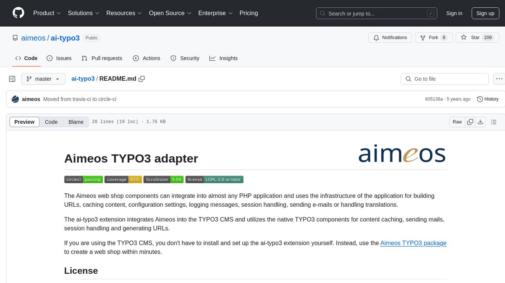The image size is (505, 283).
Task: Click Sign in
Action: 454,13
